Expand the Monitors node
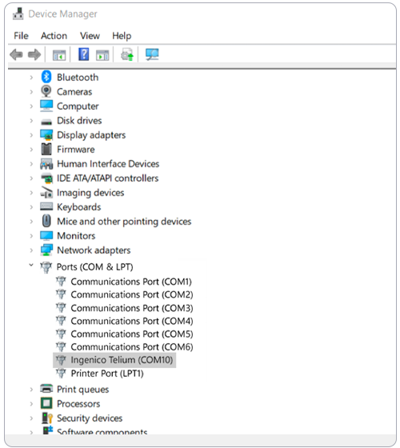The width and height of the screenshot is (400, 448). [31, 236]
